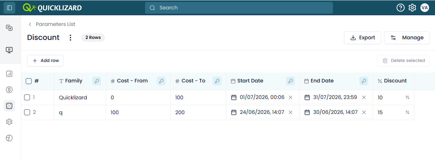Check the checkbox for row 1
435x160 pixels.
pyautogui.click(x=27, y=97)
